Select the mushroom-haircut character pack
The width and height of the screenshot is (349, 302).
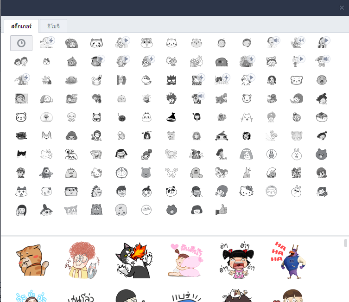(x=72, y=135)
